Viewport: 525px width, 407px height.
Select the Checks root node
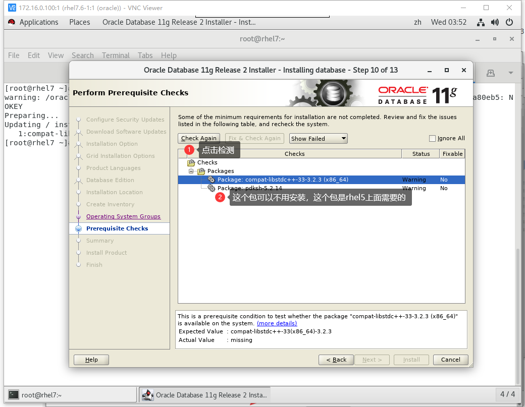(207, 162)
